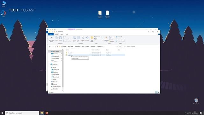
Task: Open the File tab
Action: tap(51, 34)
